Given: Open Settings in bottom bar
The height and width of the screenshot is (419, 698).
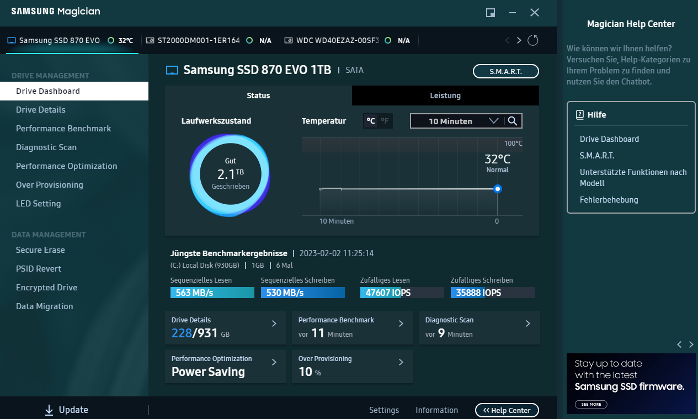Looking at the screenshot, I should (x=384, y=410).
